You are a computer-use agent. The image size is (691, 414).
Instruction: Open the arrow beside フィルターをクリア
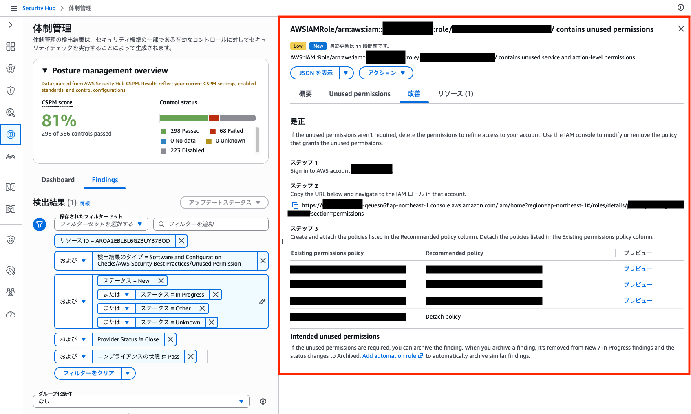pyautogui.click(x=128, y=373)
